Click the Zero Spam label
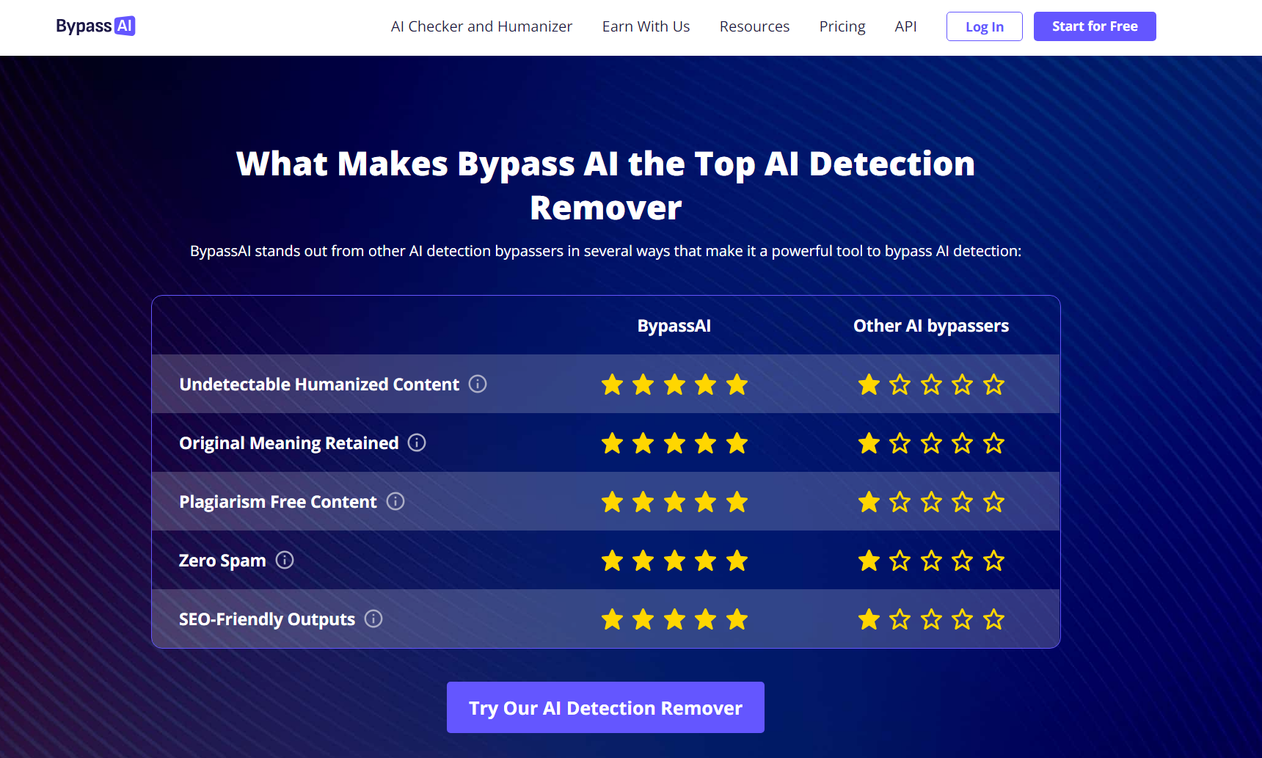Screen dimensions: 1262x758 pyautogui.click(x=222, y=561)
